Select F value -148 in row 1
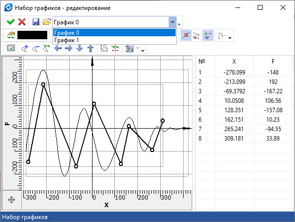This screenshot has width=295, height=222. pos(273,73)
